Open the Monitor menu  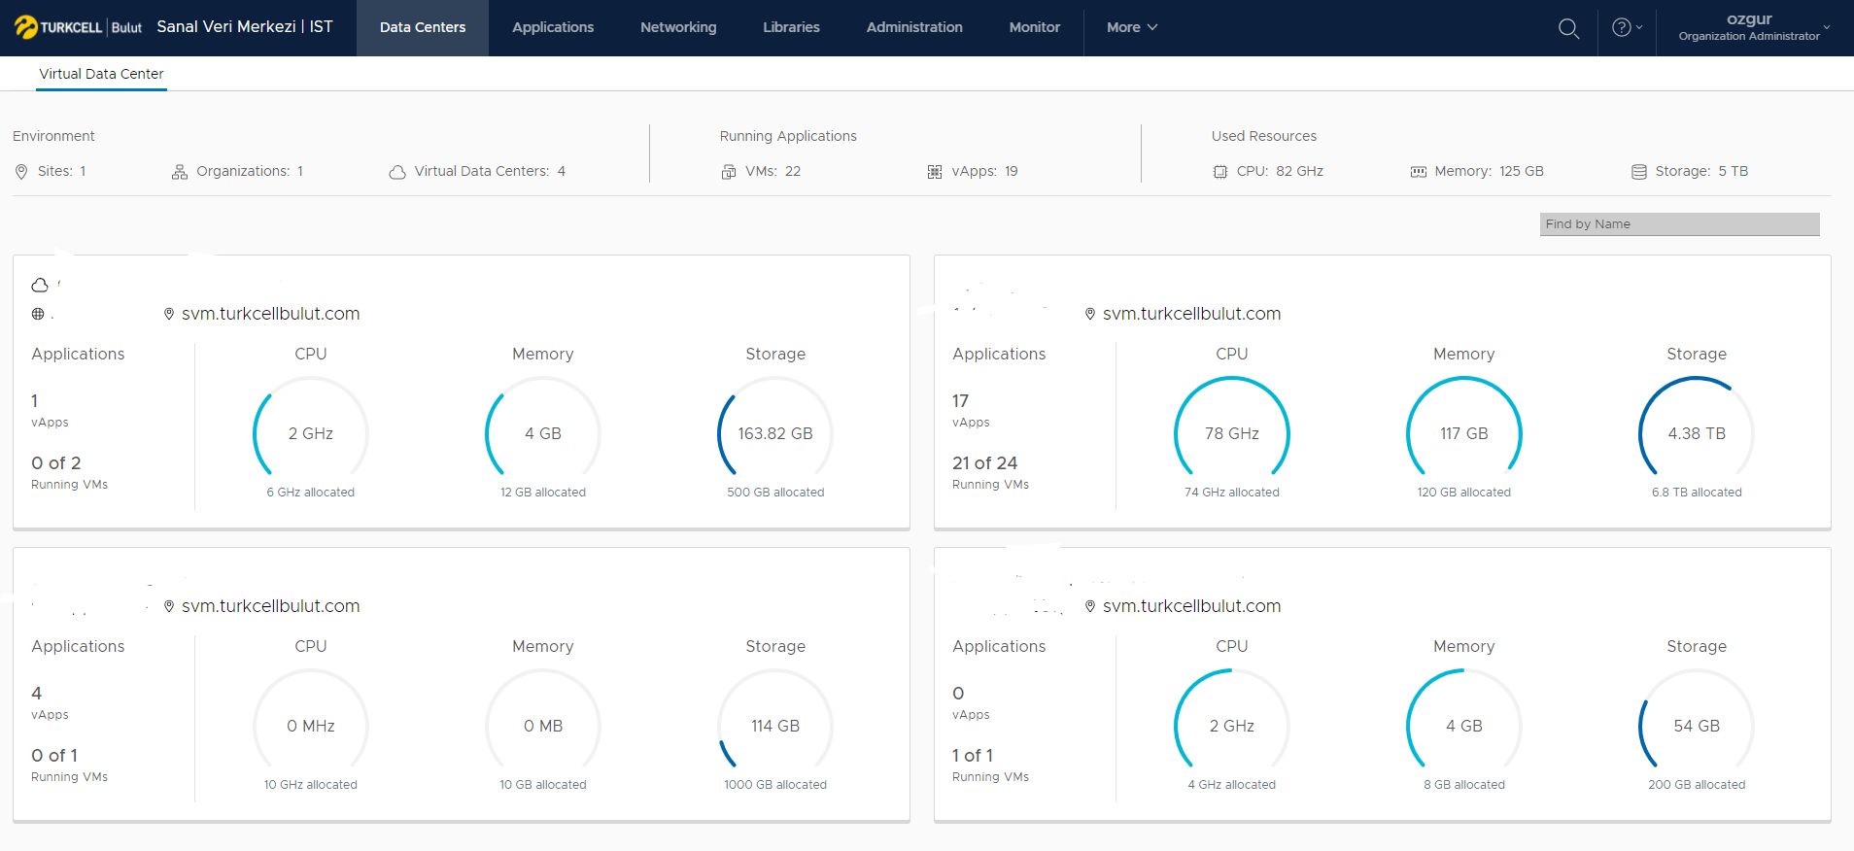(1034, 27)
